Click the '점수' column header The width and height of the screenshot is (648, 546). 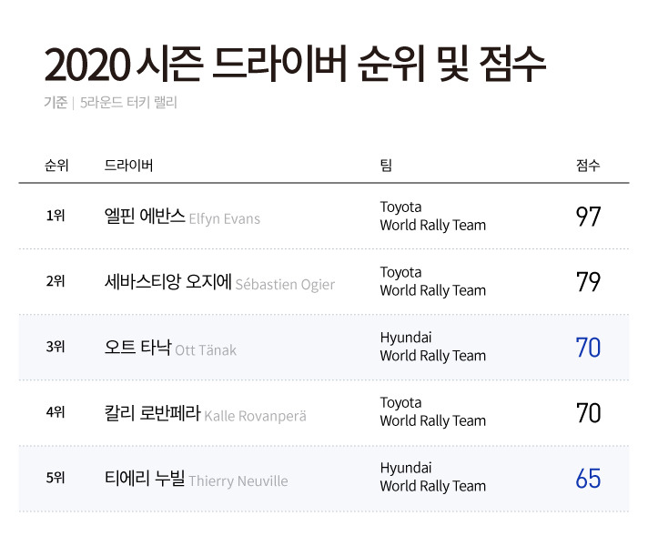click(x=588, y=166)
